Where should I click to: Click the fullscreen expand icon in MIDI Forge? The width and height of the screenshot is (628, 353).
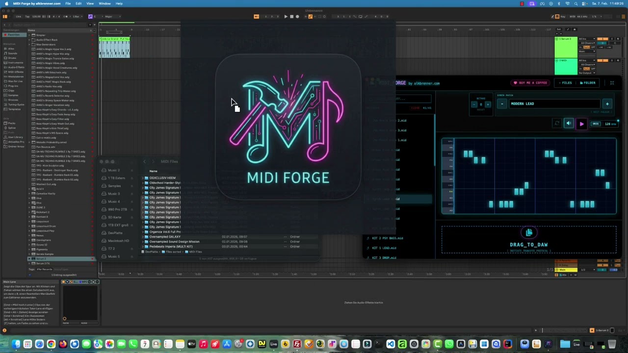612,83
